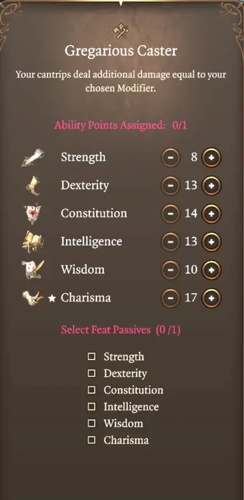The width and height of the screenshot is (244, 500).
Task: Click the Strength gauntlet icon
Action: 33,157
